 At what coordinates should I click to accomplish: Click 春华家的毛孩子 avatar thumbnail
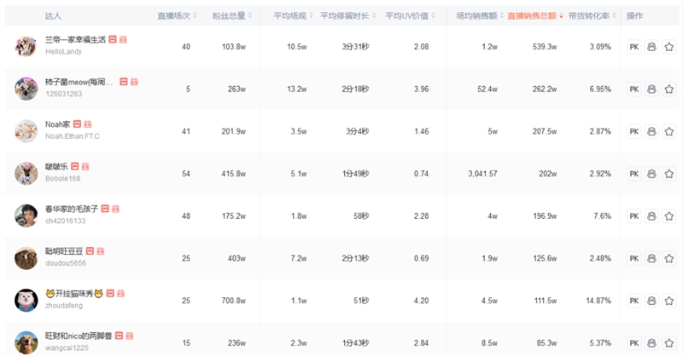(x=26, y=215)
